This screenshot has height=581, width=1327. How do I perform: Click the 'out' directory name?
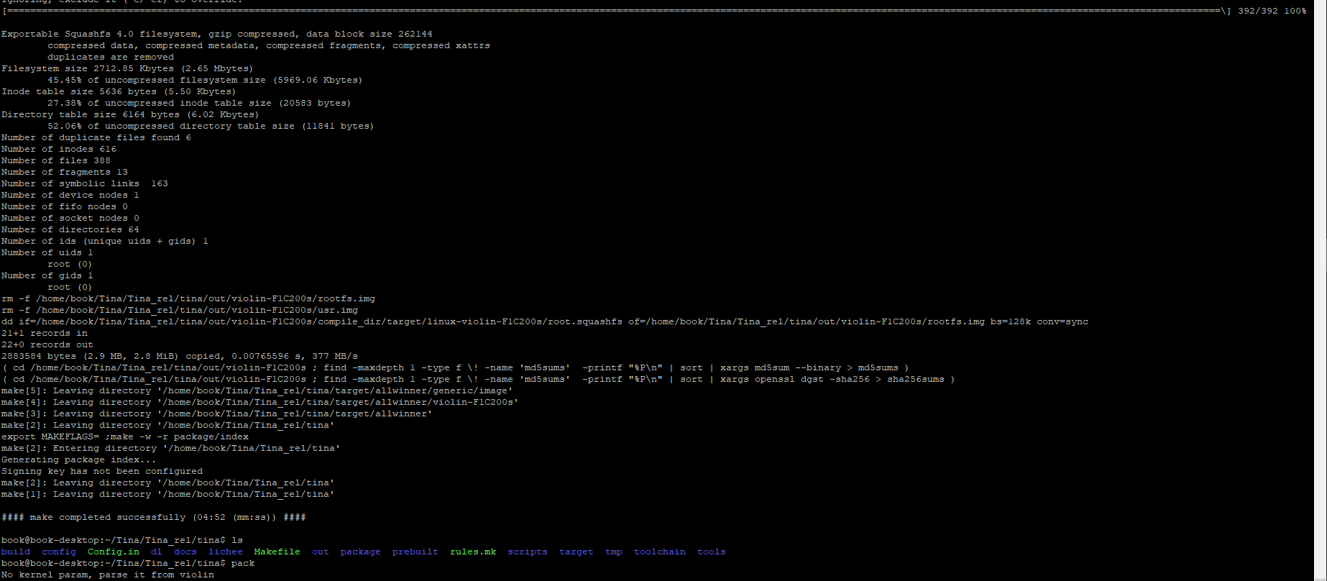(321, 552)
